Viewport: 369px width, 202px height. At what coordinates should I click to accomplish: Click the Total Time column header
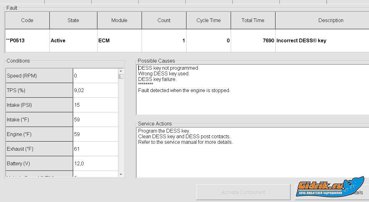coord(253,21)
